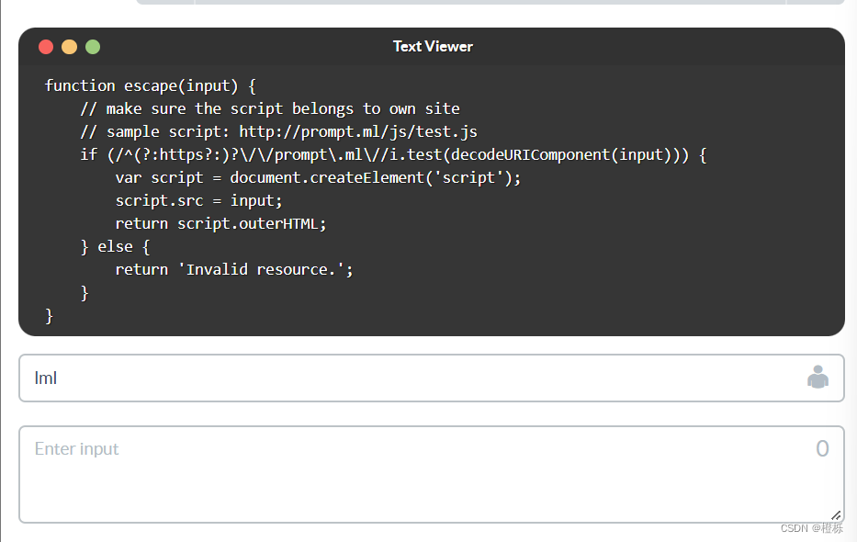Click the comment 'make sure the script belongs to own site'
The width and height of the screenshot is (857, 542).
[270, 108]
